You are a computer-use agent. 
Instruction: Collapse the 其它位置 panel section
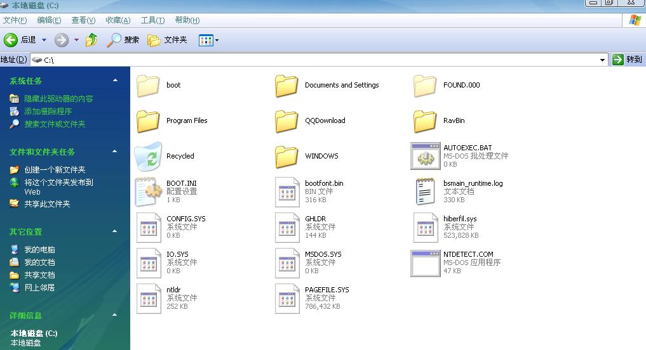coord(115,231)
